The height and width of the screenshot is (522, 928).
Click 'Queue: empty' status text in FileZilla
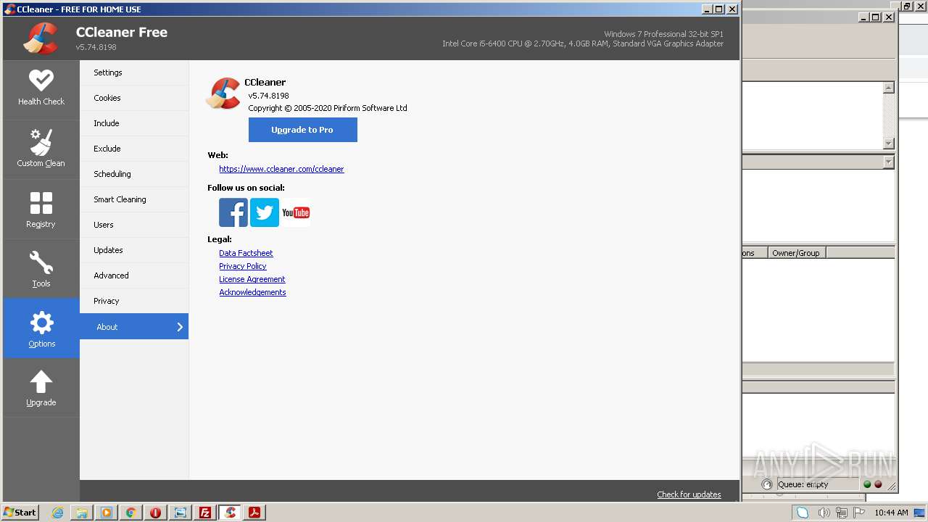click(x=803, y=484)
